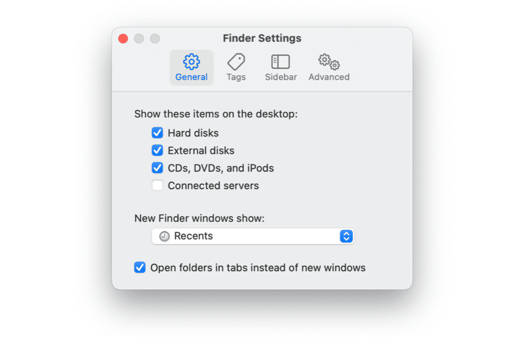The width and height of the screenshot is (525, 337).
Task: Click the General gear icon
Action: [x=191, y=62]
